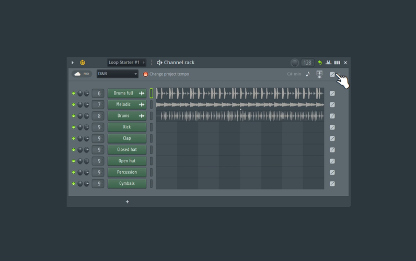Image resolution: width=416 pixels, height=261 pixels.
Task: Click the 128 step count field
Action: [307, 63]
